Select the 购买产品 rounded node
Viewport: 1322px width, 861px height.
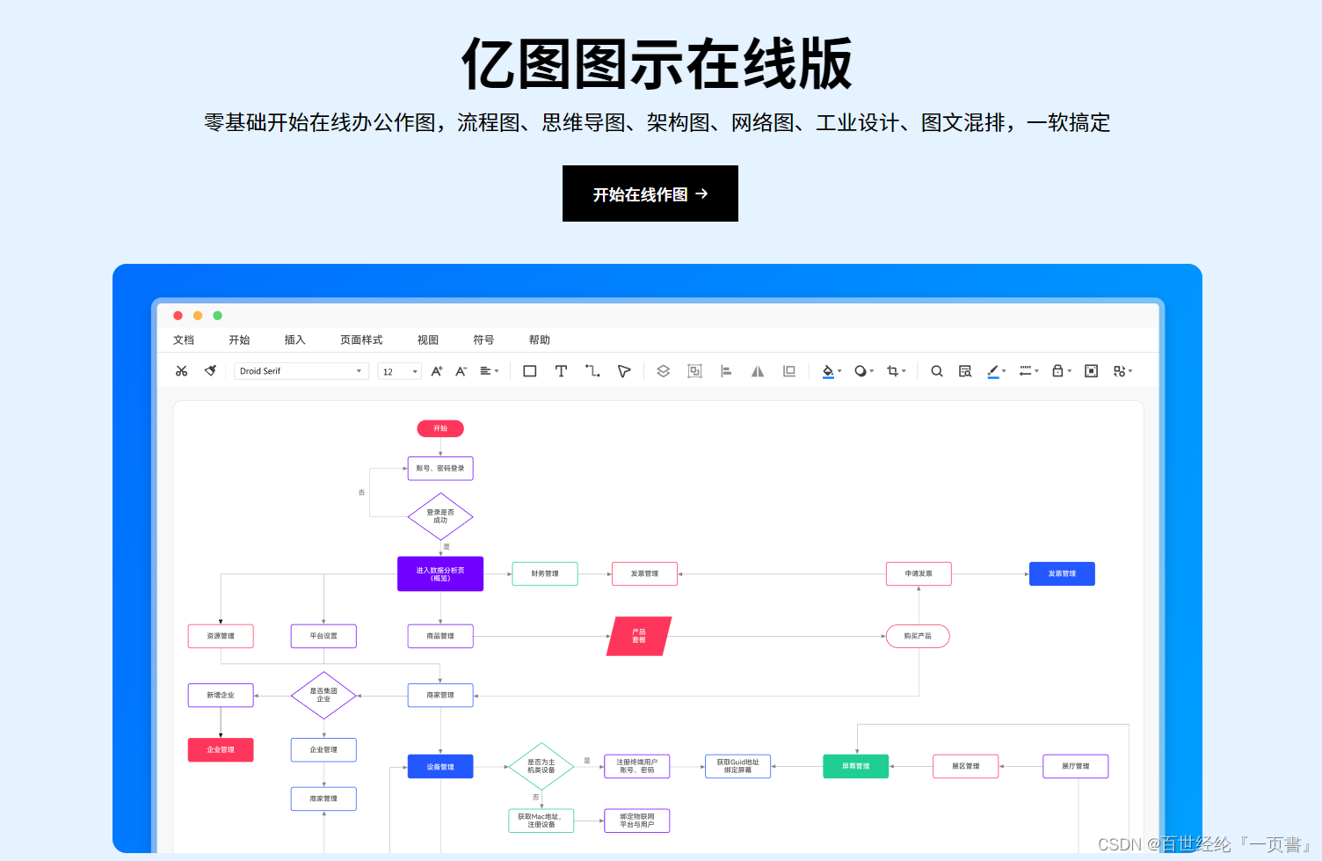pyautogui.click(x=918, y=636)
